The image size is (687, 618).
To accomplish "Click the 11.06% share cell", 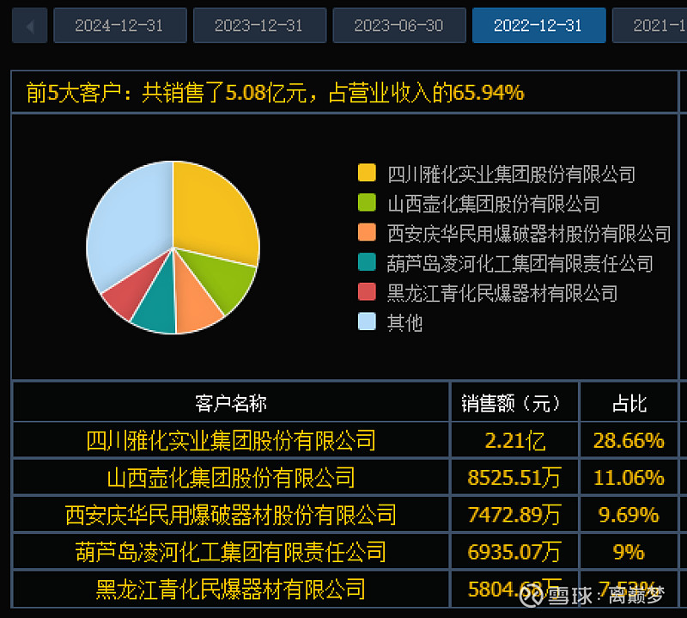I will point(629,478).
